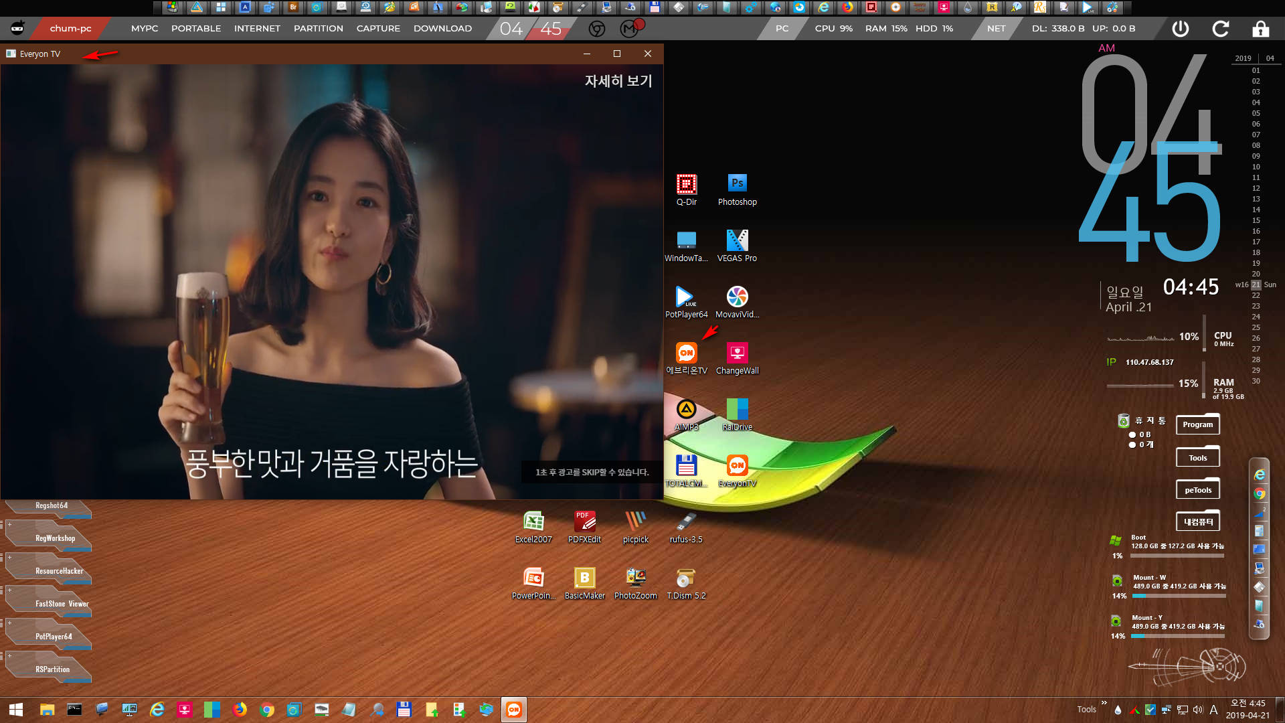Open the CAPTURE menu
Screen dimensions: 1285x723
point(378,29)
